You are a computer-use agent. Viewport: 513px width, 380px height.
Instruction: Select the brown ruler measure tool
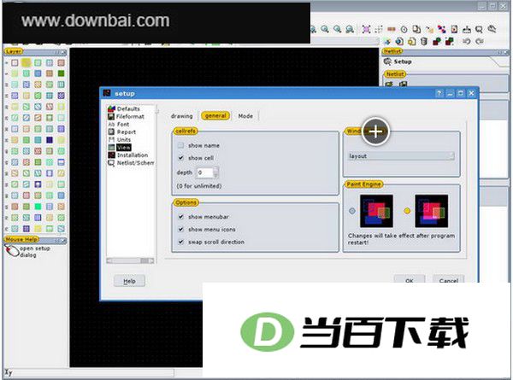pos(392,29)
